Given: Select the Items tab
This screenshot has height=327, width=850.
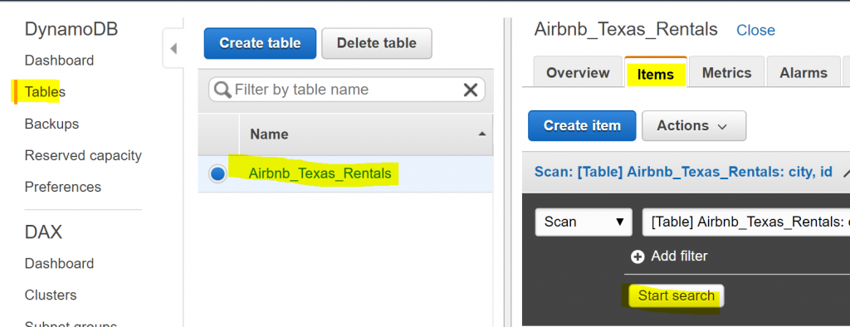Looking at the screenshot, I should click(x=656, y=73).
